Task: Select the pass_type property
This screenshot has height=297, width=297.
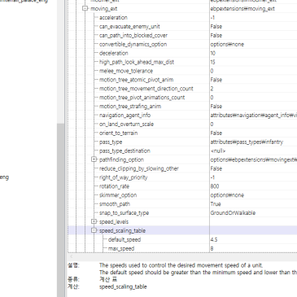Action: click(x=111, y=142)
